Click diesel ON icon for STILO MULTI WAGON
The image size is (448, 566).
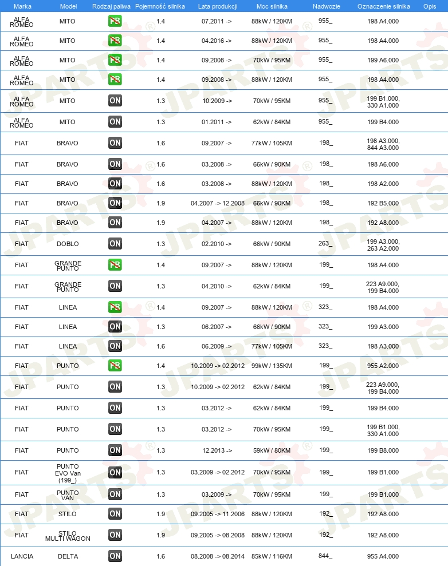pos(115,535)
